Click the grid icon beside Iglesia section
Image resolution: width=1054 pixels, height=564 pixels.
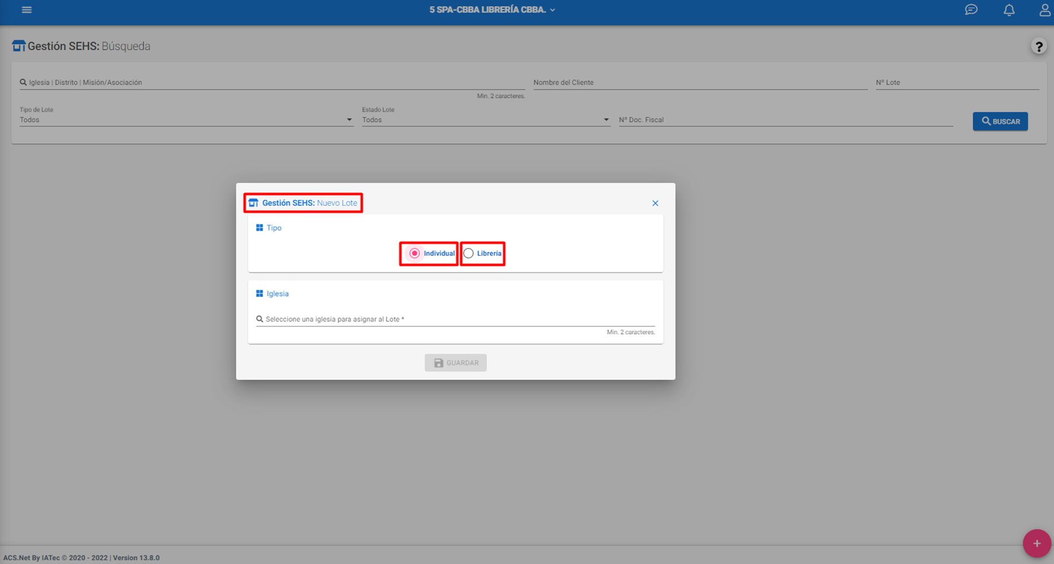click(259, 293)
